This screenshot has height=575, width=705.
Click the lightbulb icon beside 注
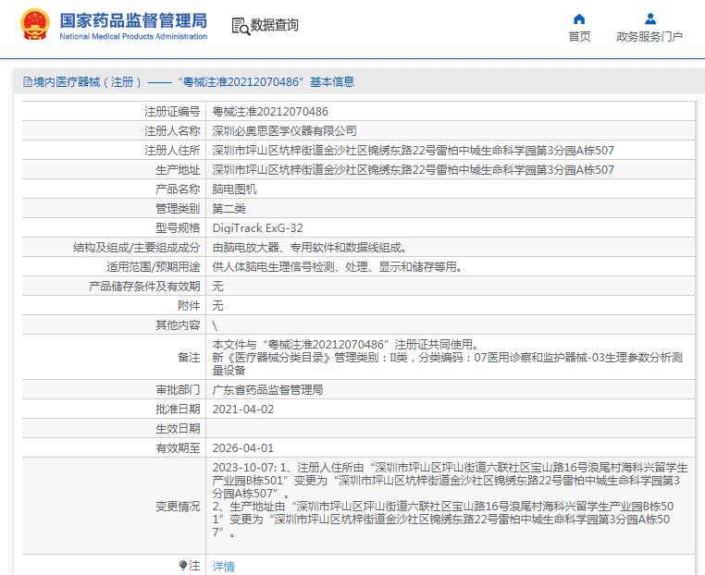click(182, 565)
